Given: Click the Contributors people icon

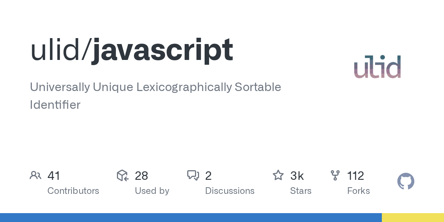Looking at the screenshot, I should [36, 175].
